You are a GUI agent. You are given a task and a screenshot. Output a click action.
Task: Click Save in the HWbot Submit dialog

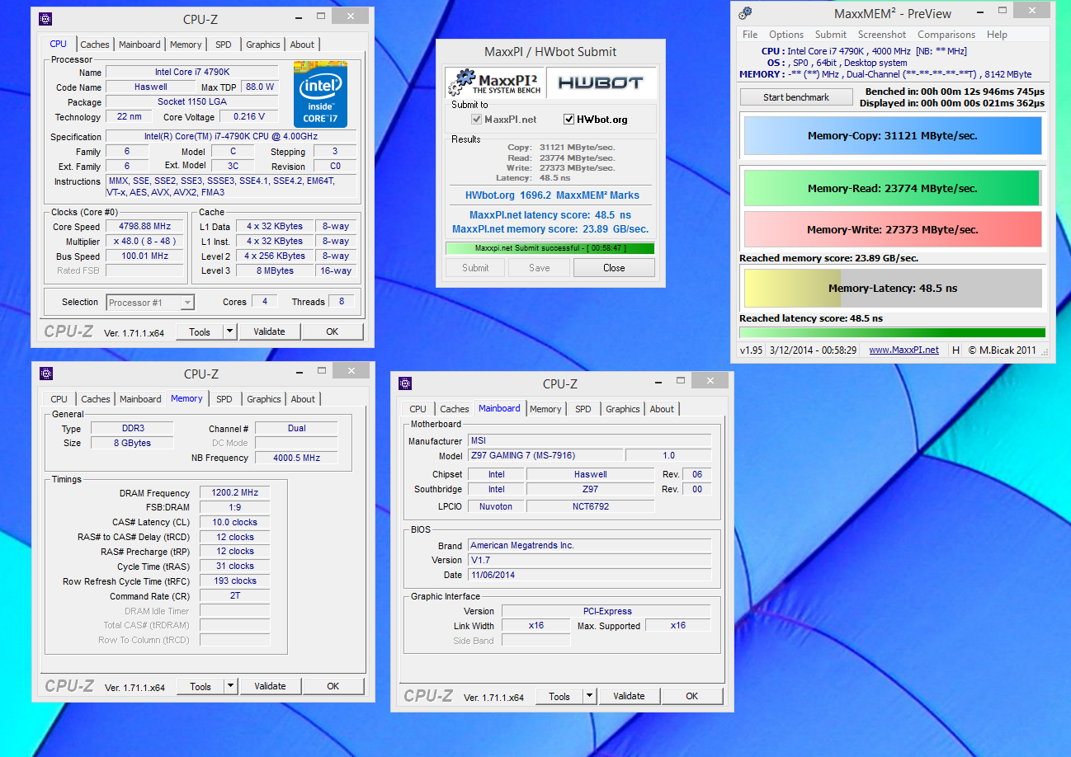tap(540, 267)
